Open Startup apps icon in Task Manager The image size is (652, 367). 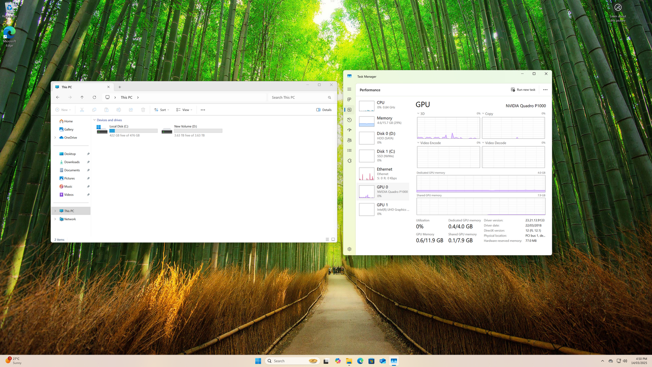[349, 130]
